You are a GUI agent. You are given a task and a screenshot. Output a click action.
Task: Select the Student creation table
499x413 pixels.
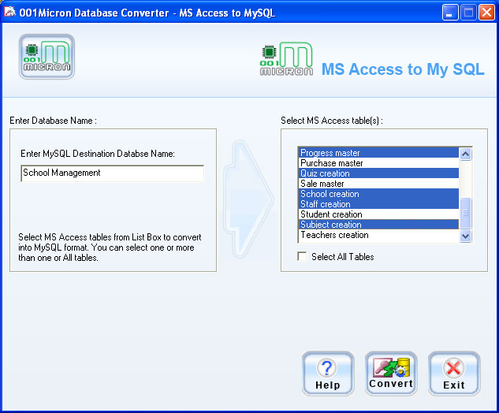click(x=379, y=214)
